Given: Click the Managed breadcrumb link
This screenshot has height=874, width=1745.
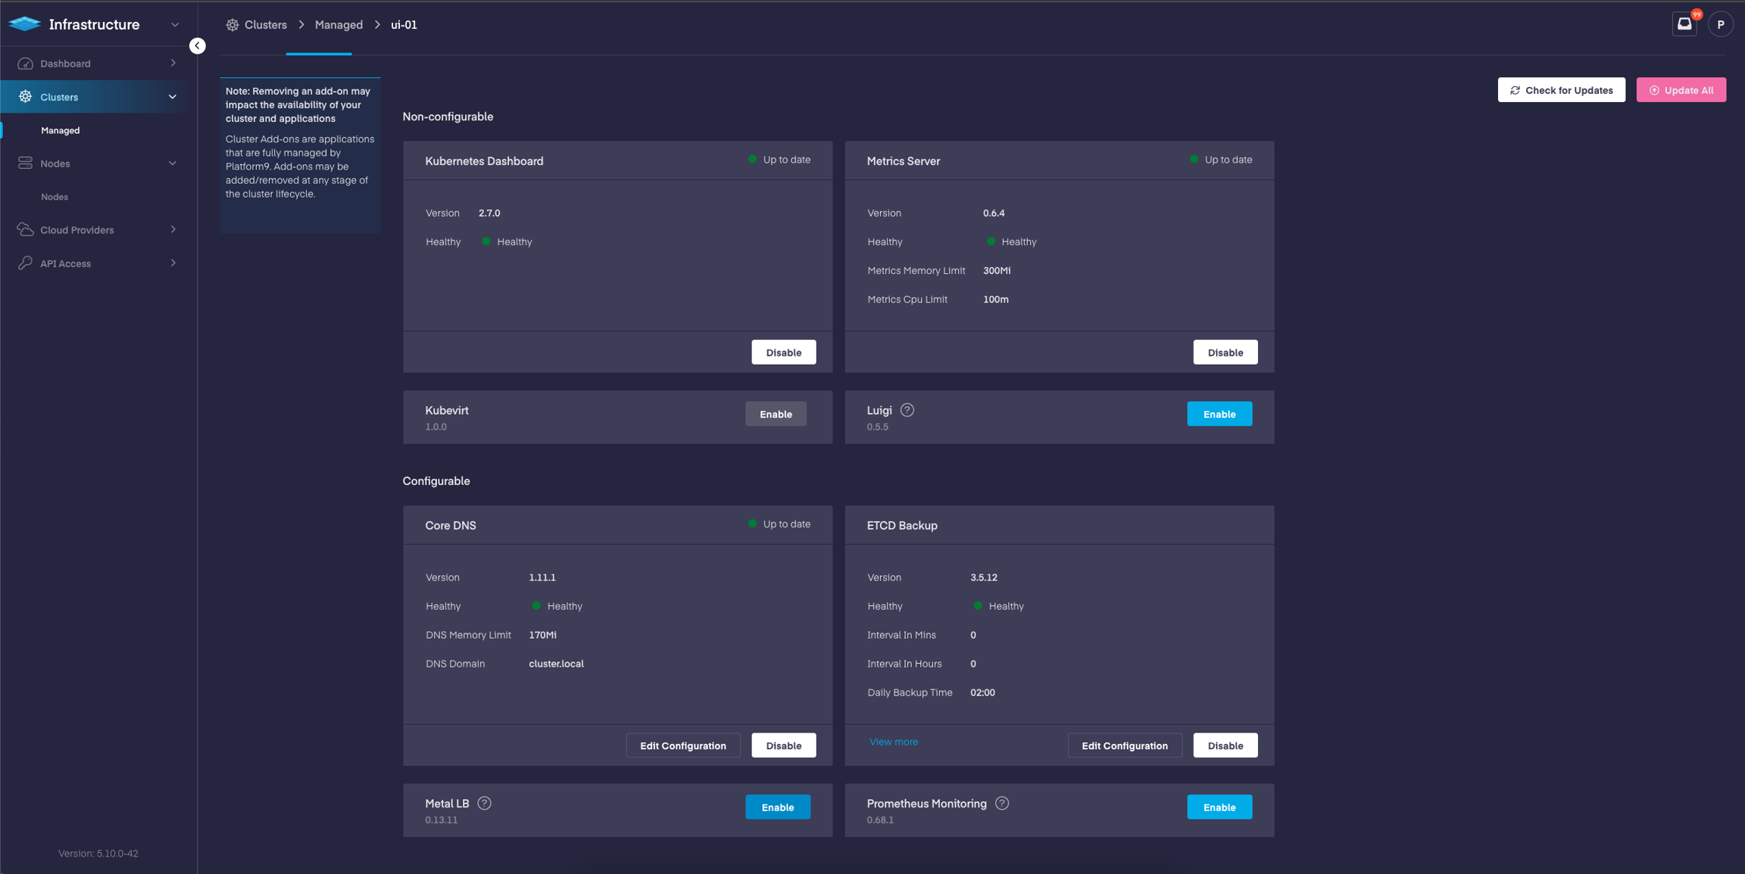Looking at the screenshot, I should 339,25.
